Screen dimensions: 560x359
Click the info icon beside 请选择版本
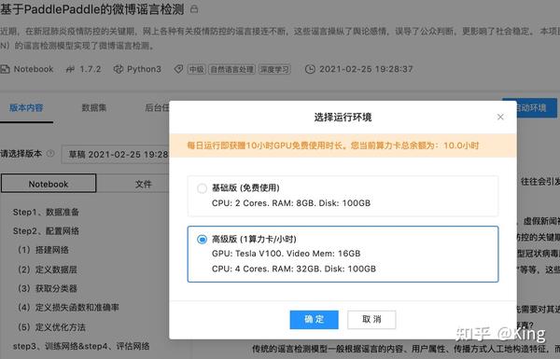pyautogui.click(x=50, y=154)
